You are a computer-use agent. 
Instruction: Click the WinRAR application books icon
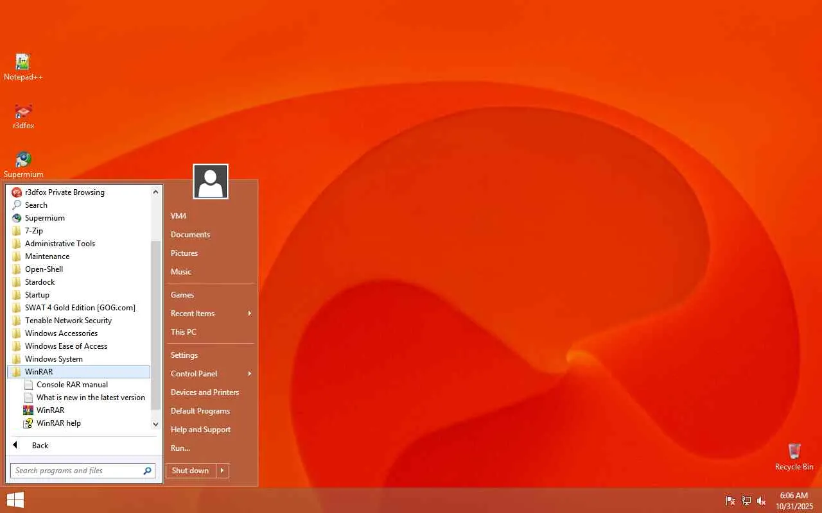click(28, 410)
